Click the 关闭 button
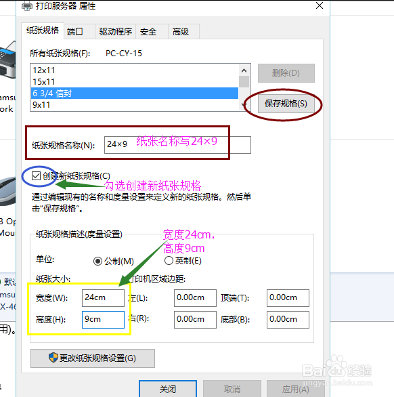The image size is (394, 397). [168, 389]
